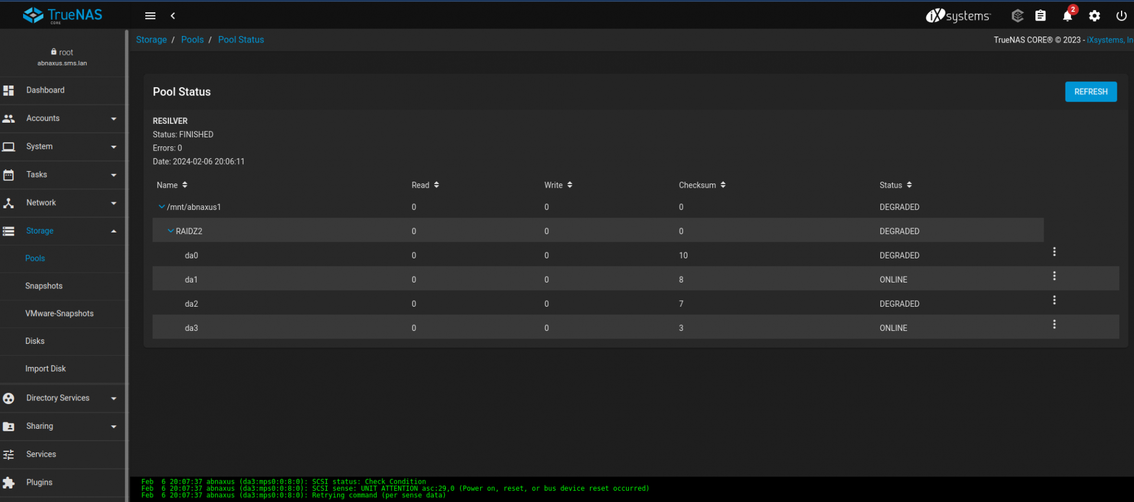Click the console log footer messages
1134x502 pixels.
395,489
